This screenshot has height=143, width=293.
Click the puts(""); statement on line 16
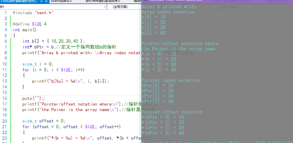[33, 98]
